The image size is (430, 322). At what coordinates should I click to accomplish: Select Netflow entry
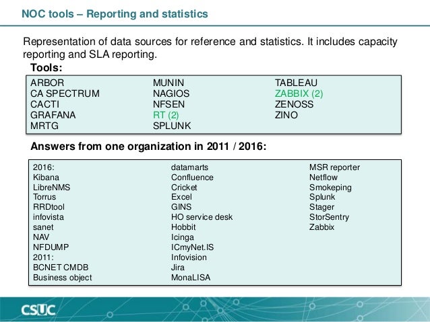(324, 177)
